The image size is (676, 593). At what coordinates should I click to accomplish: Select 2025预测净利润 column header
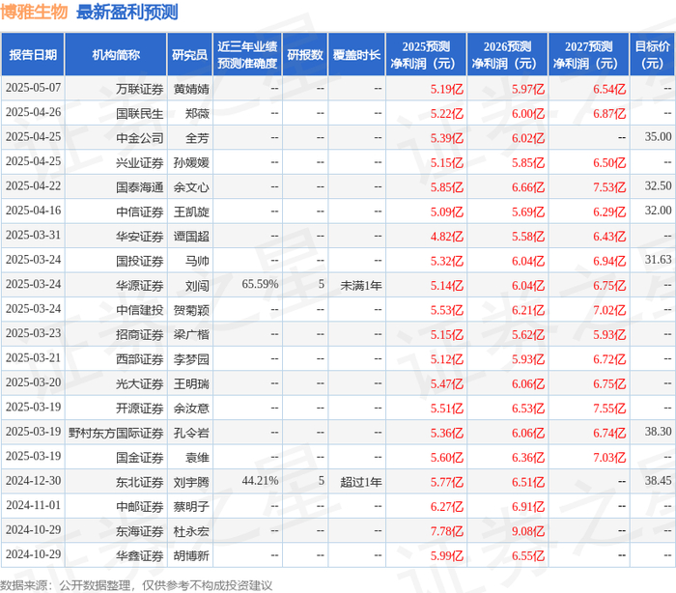tap(426, 55)
